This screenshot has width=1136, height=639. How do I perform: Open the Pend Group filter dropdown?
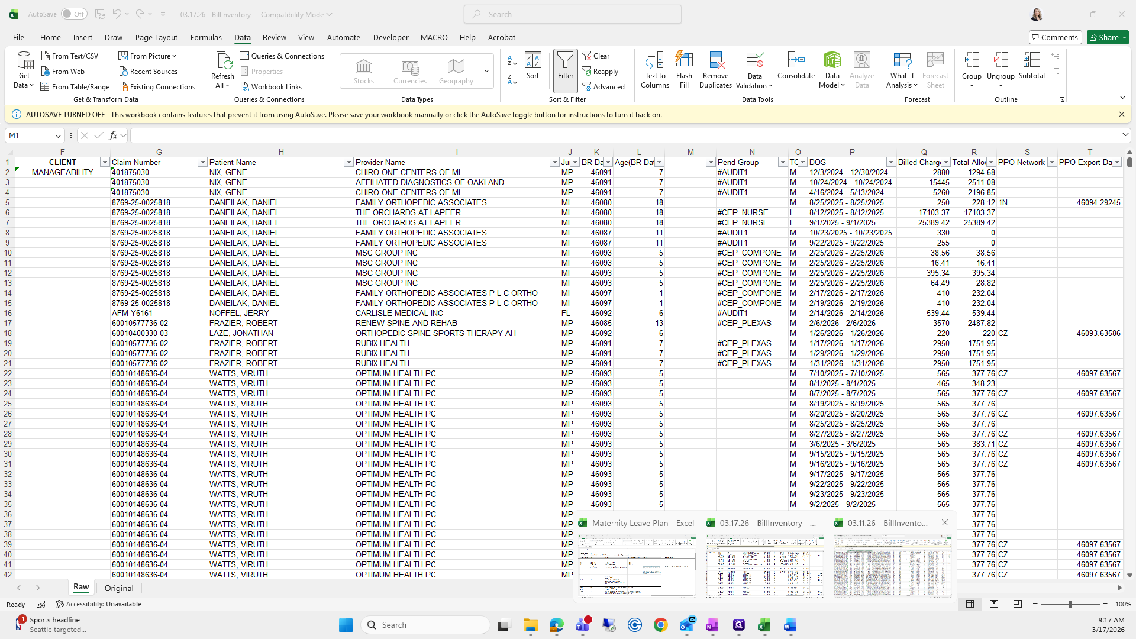pyautogui.click(x=782, y=162)
